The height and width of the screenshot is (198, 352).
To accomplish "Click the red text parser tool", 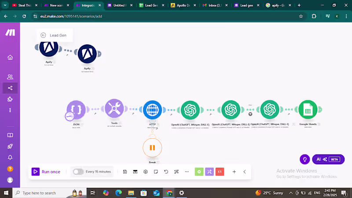I will point(220,172).
